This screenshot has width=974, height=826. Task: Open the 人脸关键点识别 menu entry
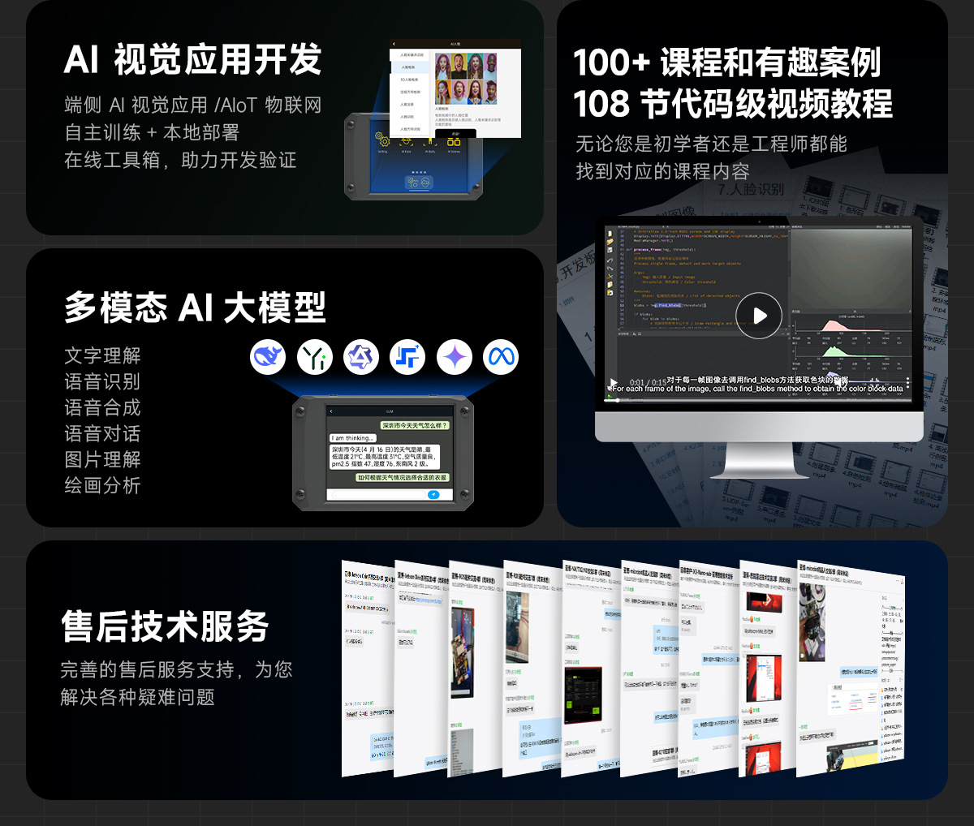click(x=411, y=54)
